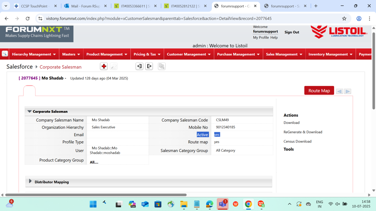This screenshot has width=376, height=211.
Task: Click the mobile number 9012340185
Action: pos(225,127)
